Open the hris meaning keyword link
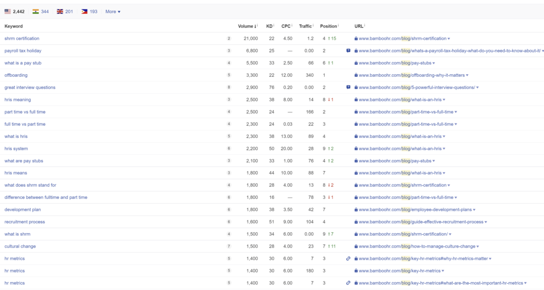This screenshot has height=290, width=544. (x=18, y=100)
